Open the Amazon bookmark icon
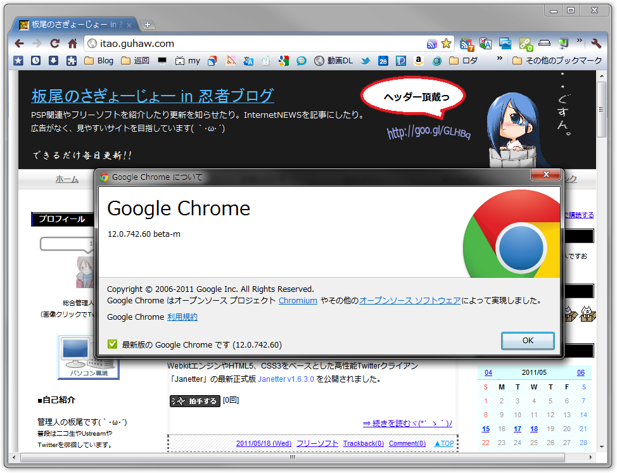The height and width of the screenshot is (473, 617). [x=418, y=61]
